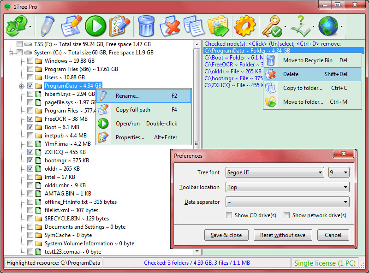The width and height of the screenshot is (369, 273).
Task: Click the Documents and Settings folder icon
Action: click(x=38, y=227)
